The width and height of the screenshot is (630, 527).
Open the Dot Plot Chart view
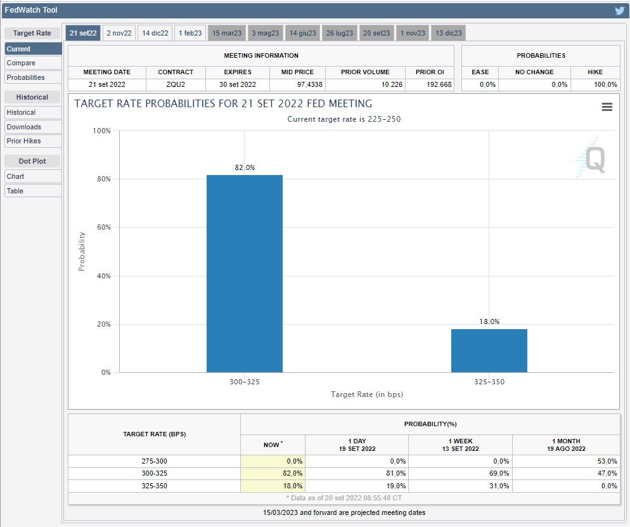[34, 176]
